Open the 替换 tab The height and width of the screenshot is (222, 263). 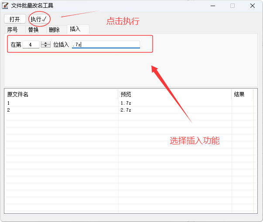(x=36, y=30)
